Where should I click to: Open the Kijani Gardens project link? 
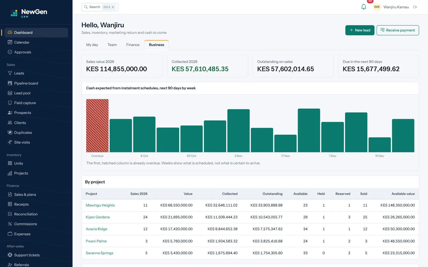click(98, 217)
